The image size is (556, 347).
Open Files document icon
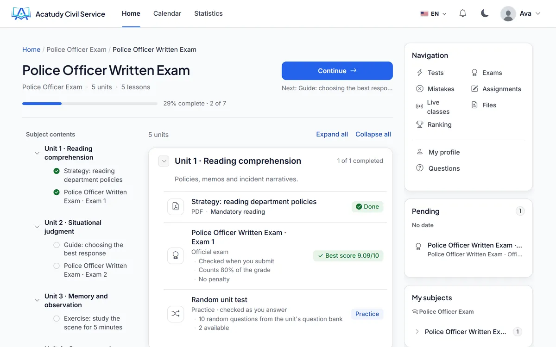(x=474, y=105)
